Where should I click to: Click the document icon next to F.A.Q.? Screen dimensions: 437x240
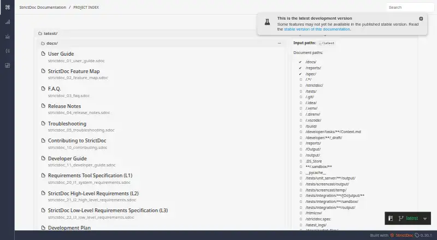pos(43,88)
